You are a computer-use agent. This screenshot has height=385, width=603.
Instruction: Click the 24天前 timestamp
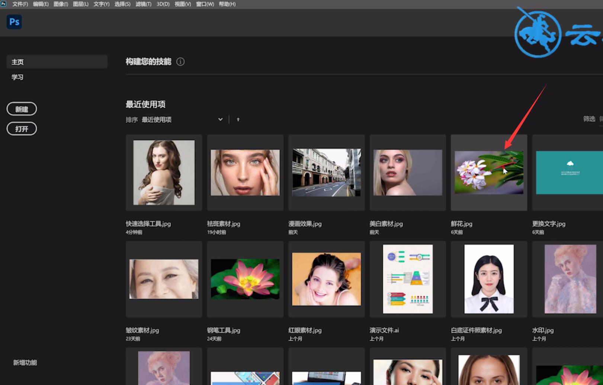click(214, 339)
